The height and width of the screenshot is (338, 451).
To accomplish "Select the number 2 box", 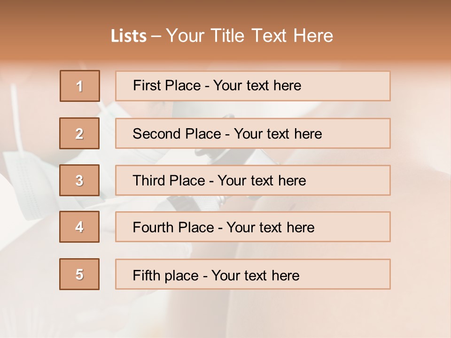I will coord(79,133).
